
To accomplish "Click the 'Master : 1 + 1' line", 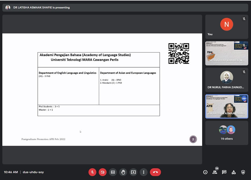I will tap(46, 110).
